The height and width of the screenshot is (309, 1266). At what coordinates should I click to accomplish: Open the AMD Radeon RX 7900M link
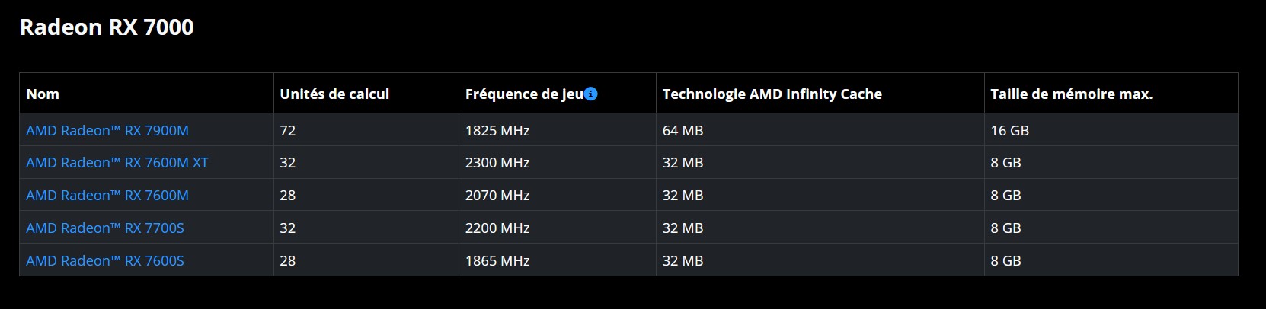click(107, 130)
